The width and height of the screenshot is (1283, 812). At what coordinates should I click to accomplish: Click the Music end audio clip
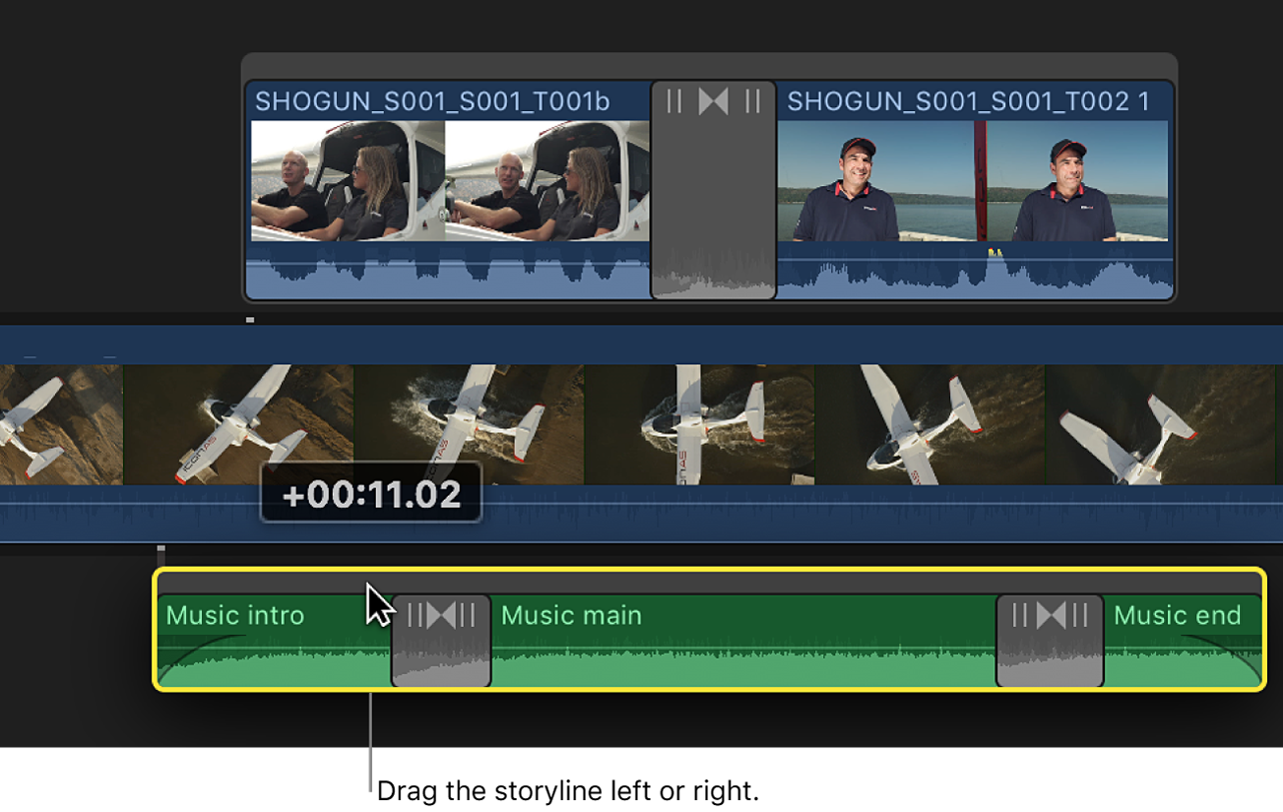coord(1183,641)
